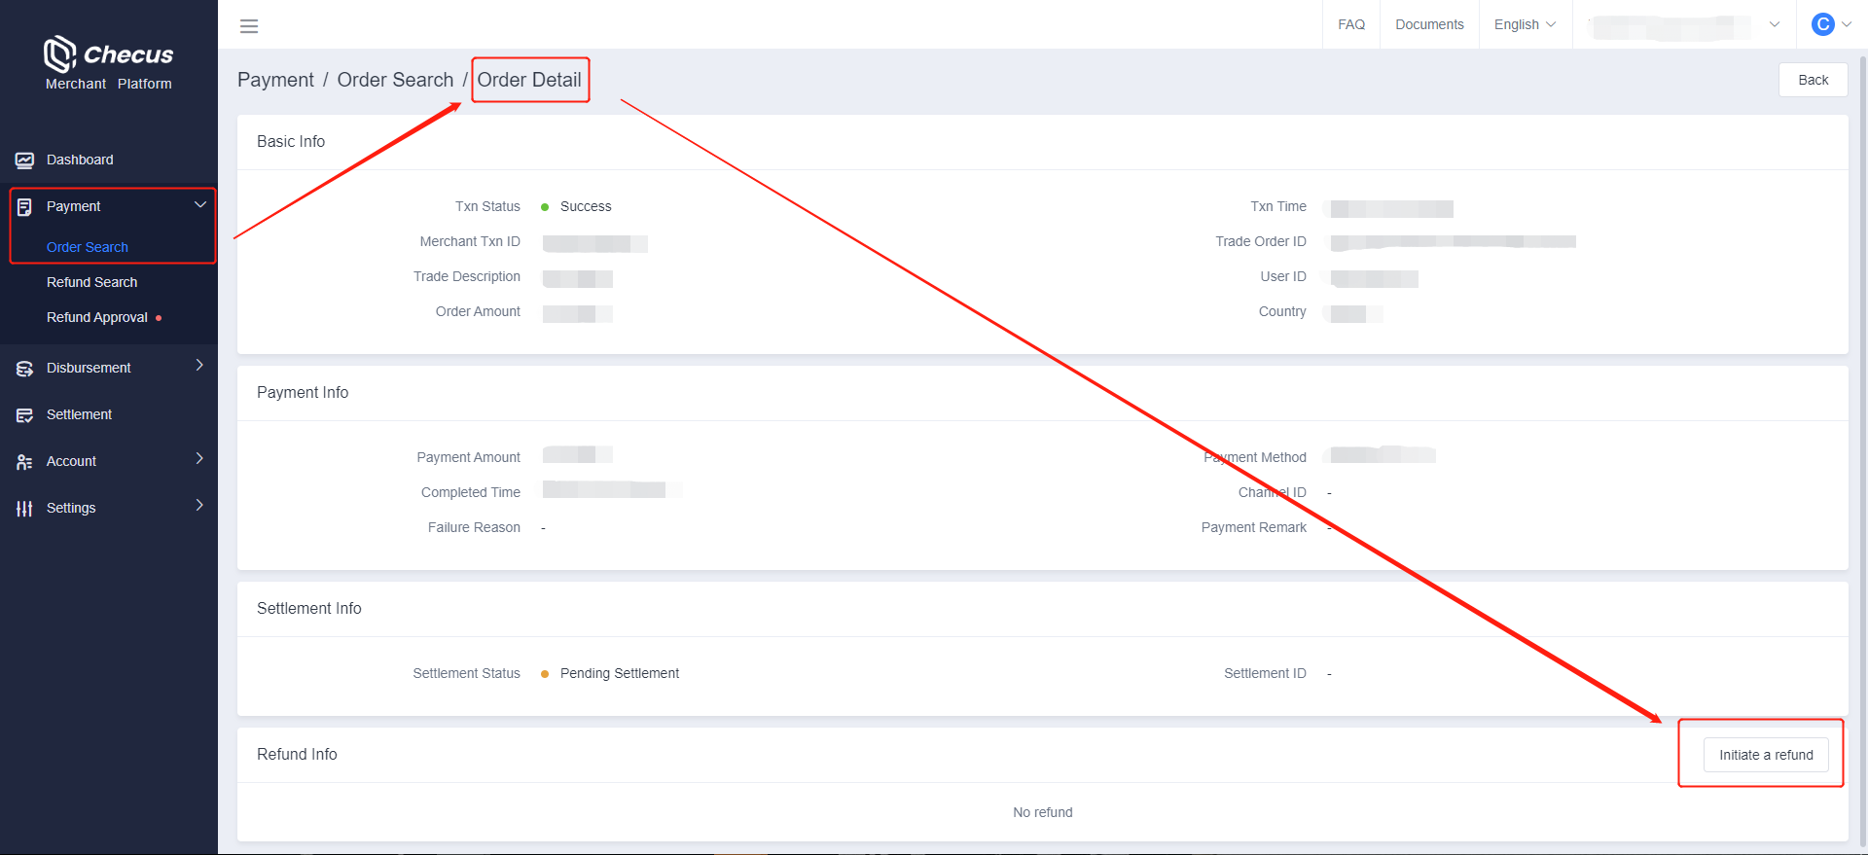The width and height of the screenshot is (1868, 855).
Task: Click the Settings sliders icon
Action: 24,509
